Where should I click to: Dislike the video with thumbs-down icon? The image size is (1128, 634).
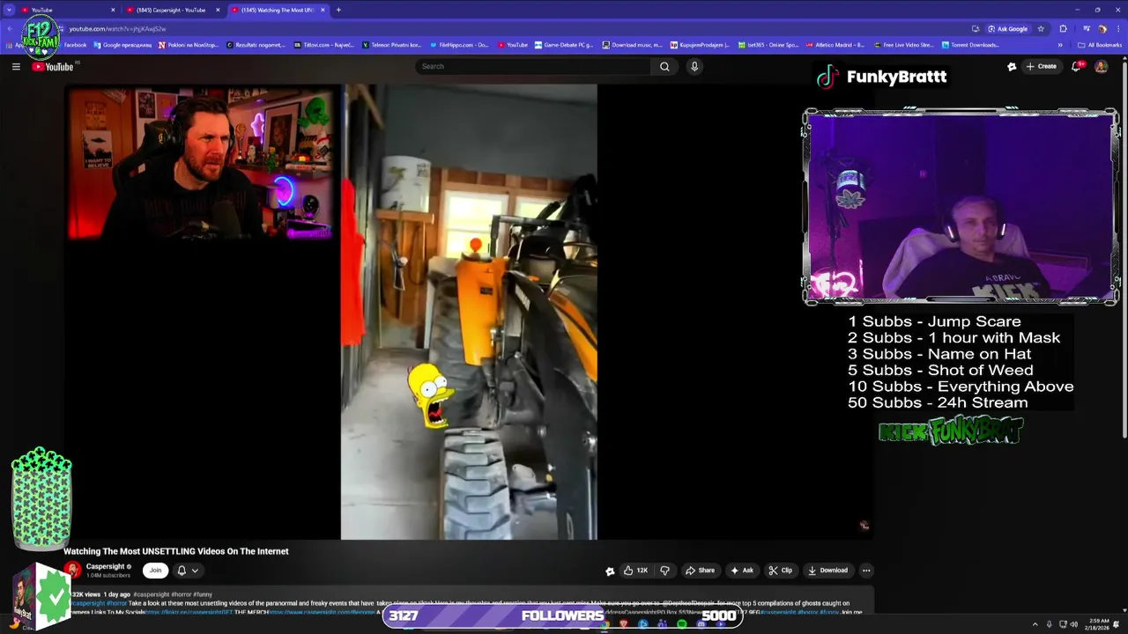point(666,571)
